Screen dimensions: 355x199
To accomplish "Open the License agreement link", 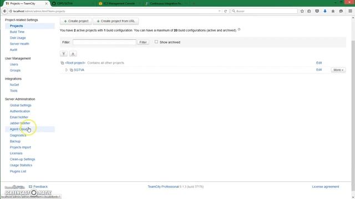I will point(326,187).
